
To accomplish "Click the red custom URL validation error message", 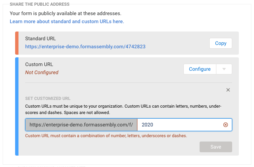I will (106, 136).
